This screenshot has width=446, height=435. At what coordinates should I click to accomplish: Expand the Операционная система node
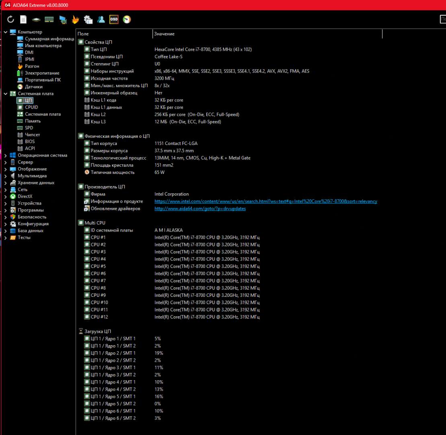(5, 155)
